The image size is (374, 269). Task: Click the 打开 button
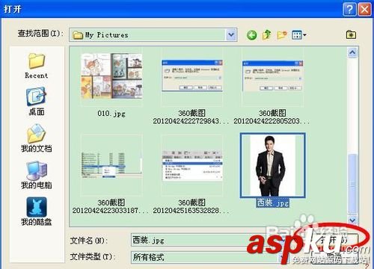(334, 240)
